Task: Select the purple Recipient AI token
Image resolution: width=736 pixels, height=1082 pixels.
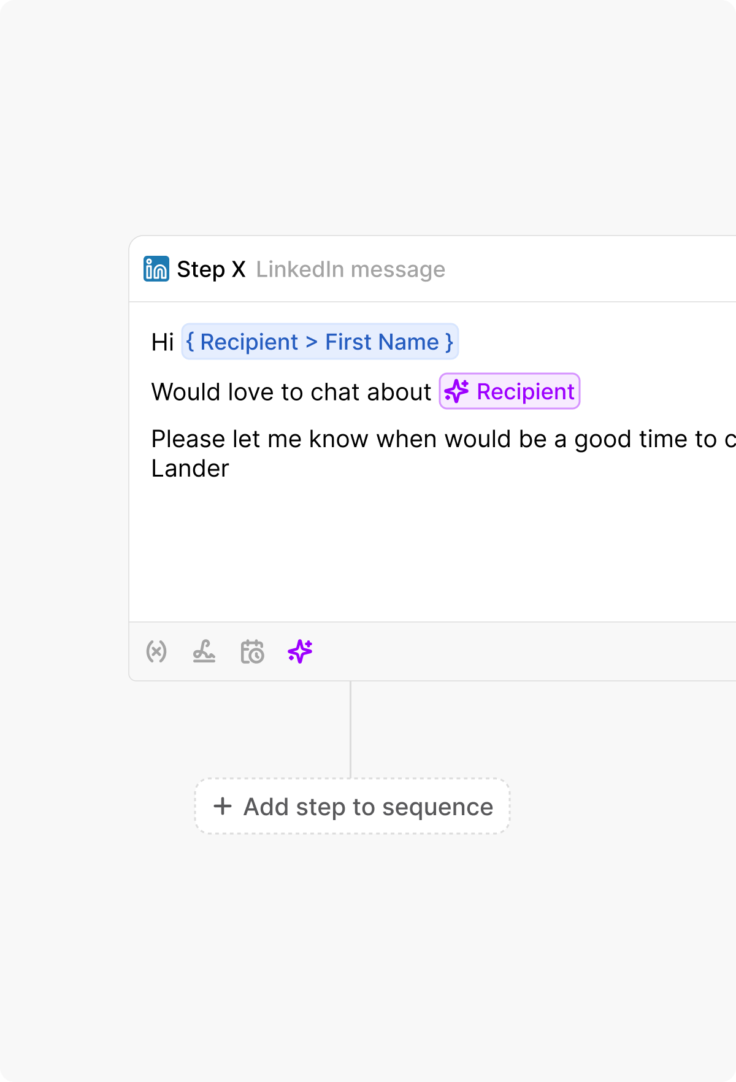Action: (x=510, y=391)
